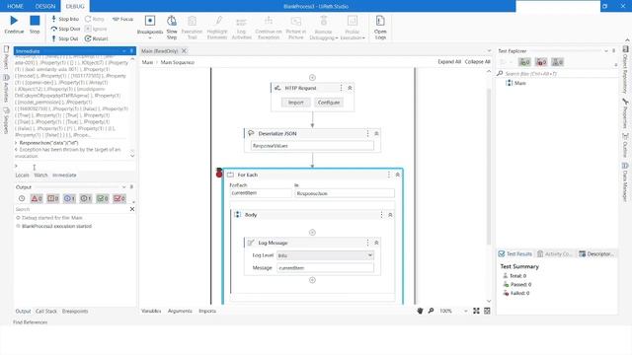Image resolution: width=632 pixels, height=355 pixels.
Task: Click Import button in HTTP Request
Action: [296, 103]
